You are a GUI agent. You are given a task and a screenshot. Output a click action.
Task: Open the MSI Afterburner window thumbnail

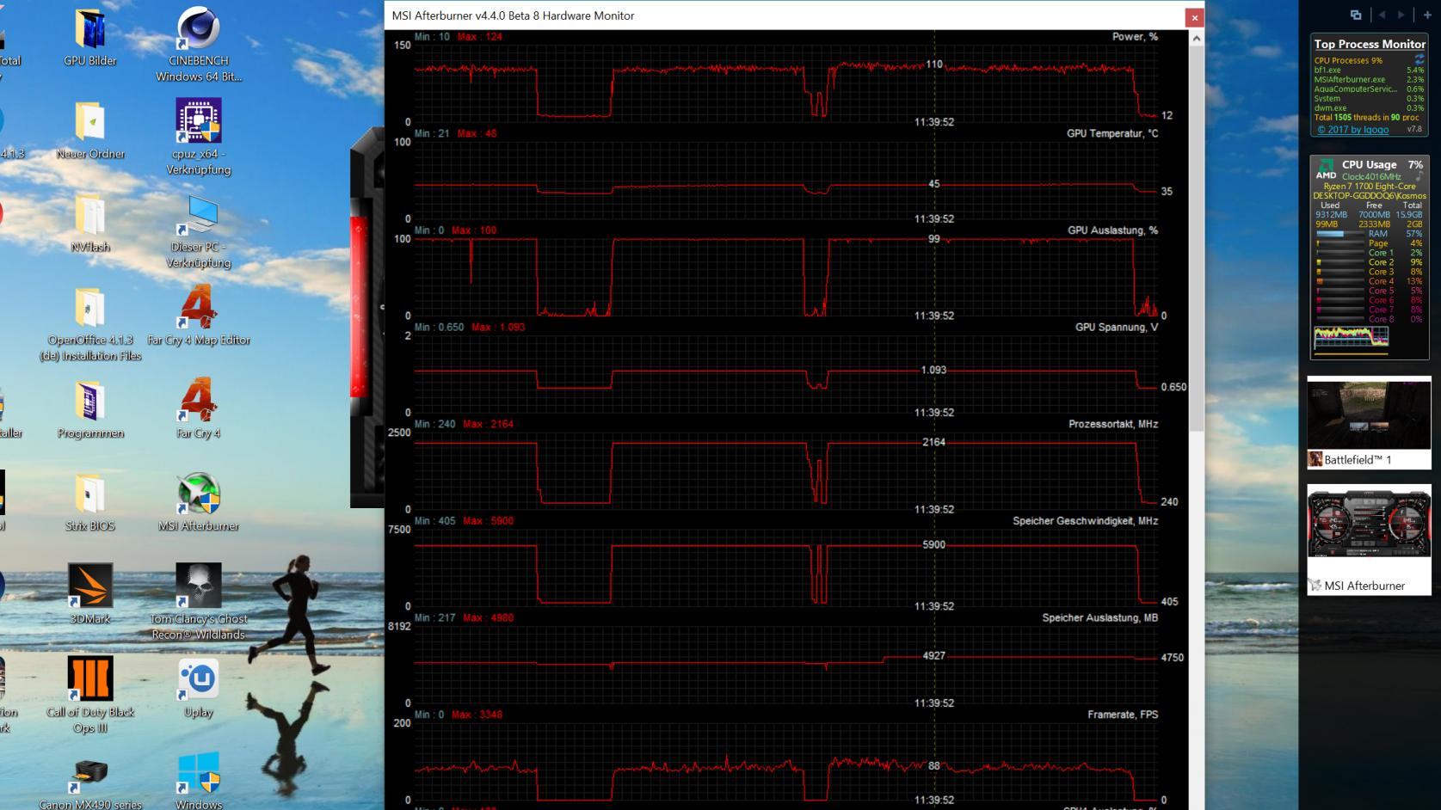coord(1369,540)
